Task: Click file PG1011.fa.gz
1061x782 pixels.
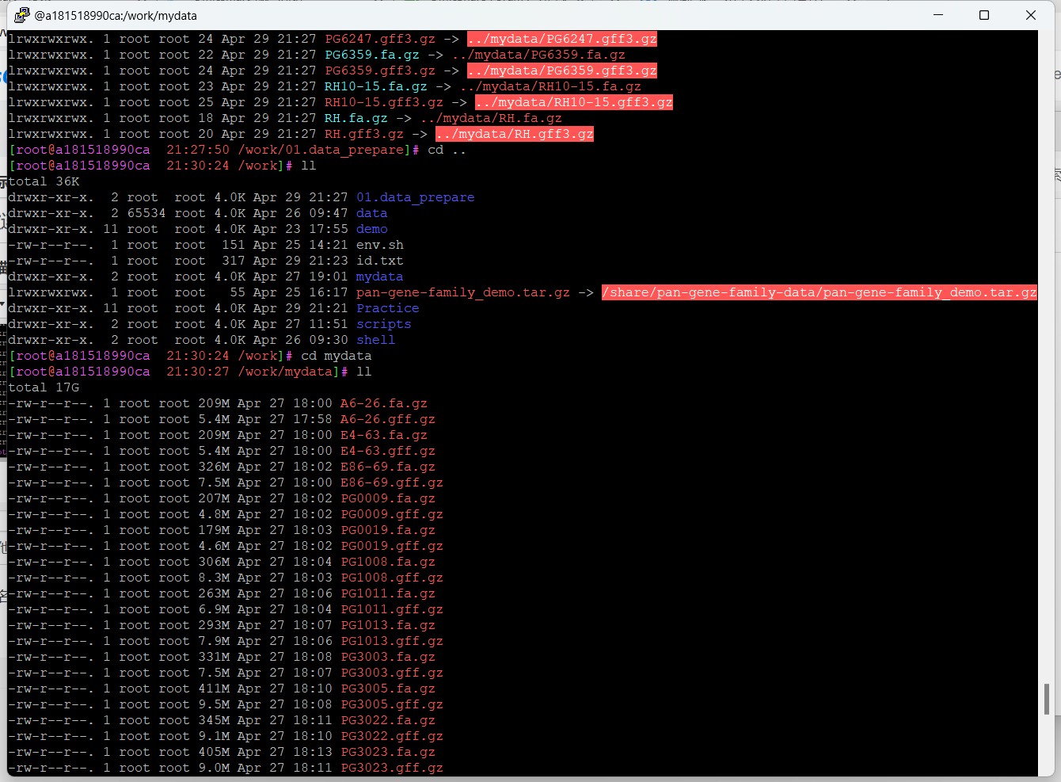Action: [x=387, y=593]
